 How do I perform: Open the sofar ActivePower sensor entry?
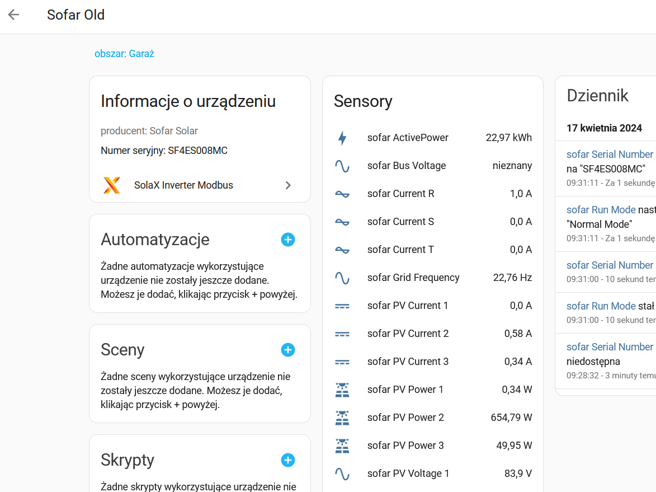(x=433, y=138)
